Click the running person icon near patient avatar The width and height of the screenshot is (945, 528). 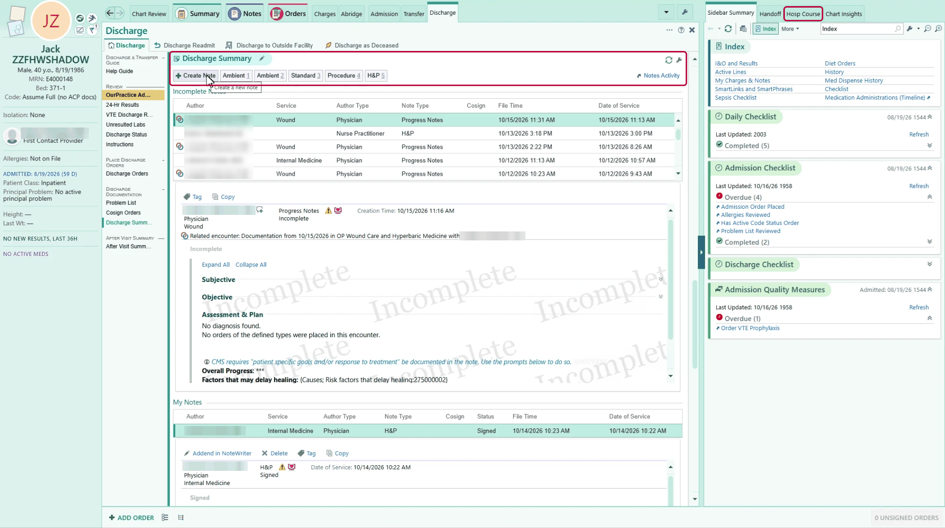92,18
